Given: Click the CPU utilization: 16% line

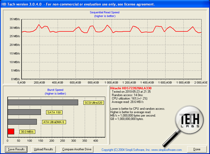Looking at the screenshot, I should [129, 98].
